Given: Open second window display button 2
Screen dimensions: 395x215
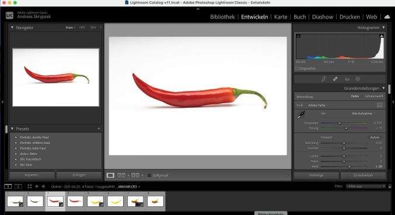Looking at the screenshot, I should click(18, 186).
